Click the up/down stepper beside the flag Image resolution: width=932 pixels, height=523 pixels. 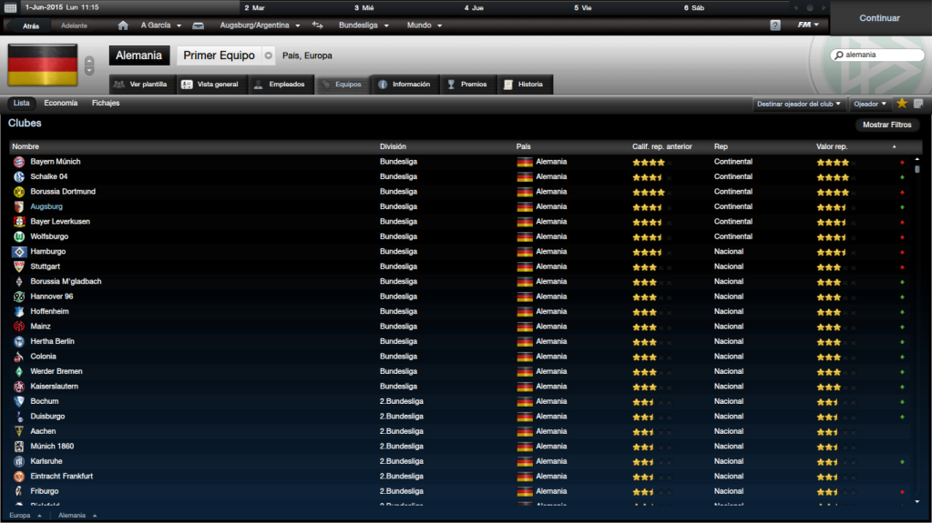(x=89, y=65)
